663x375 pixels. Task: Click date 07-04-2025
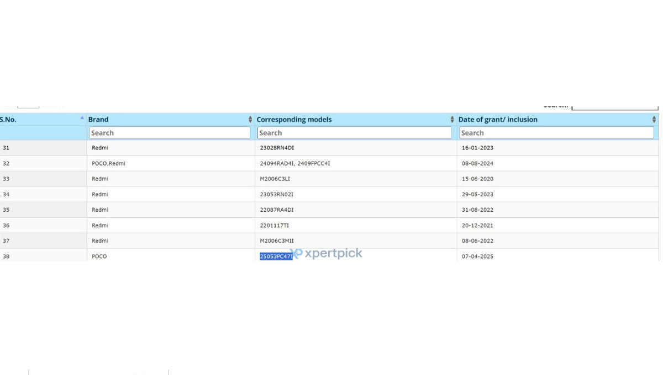coord(478,256)
